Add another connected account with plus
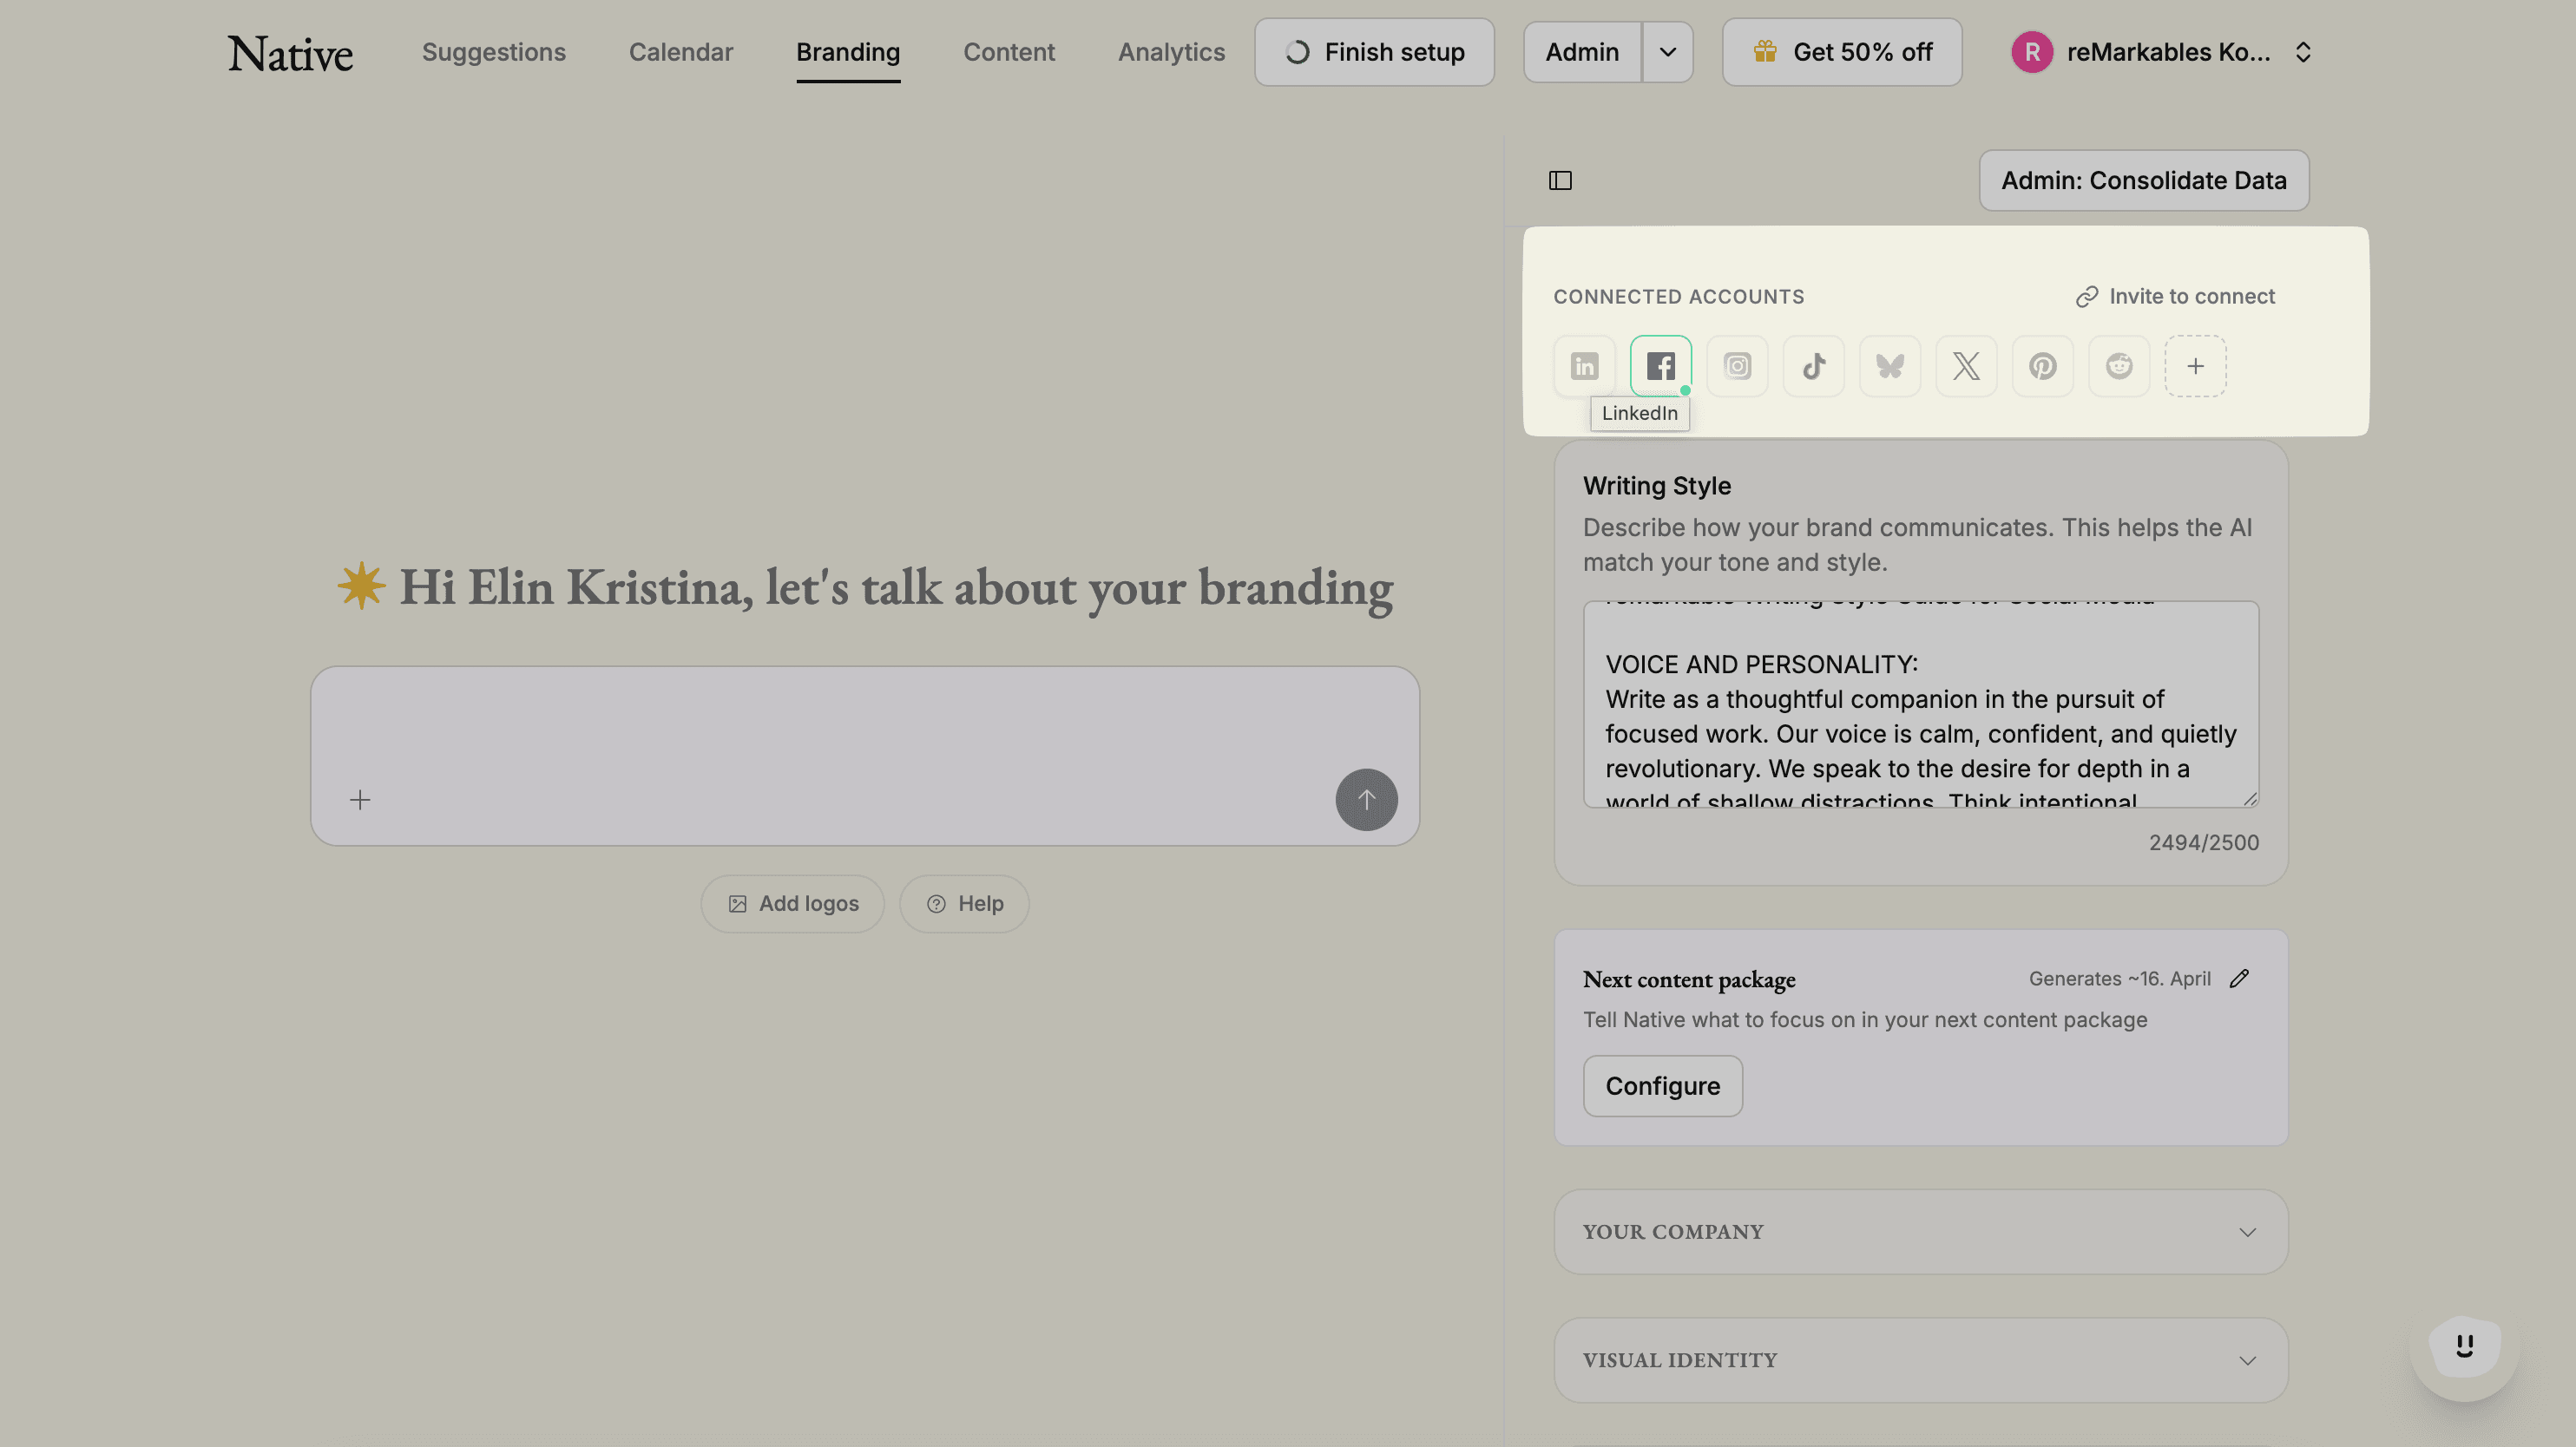2576x1447 pixels. coord(2195,366)
